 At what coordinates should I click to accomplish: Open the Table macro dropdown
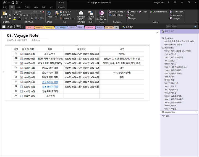pyautogui.click(x=143, y=12)
